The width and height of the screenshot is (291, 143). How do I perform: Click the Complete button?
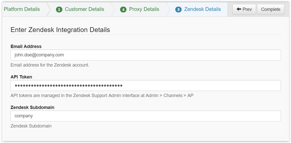point(271,9)
